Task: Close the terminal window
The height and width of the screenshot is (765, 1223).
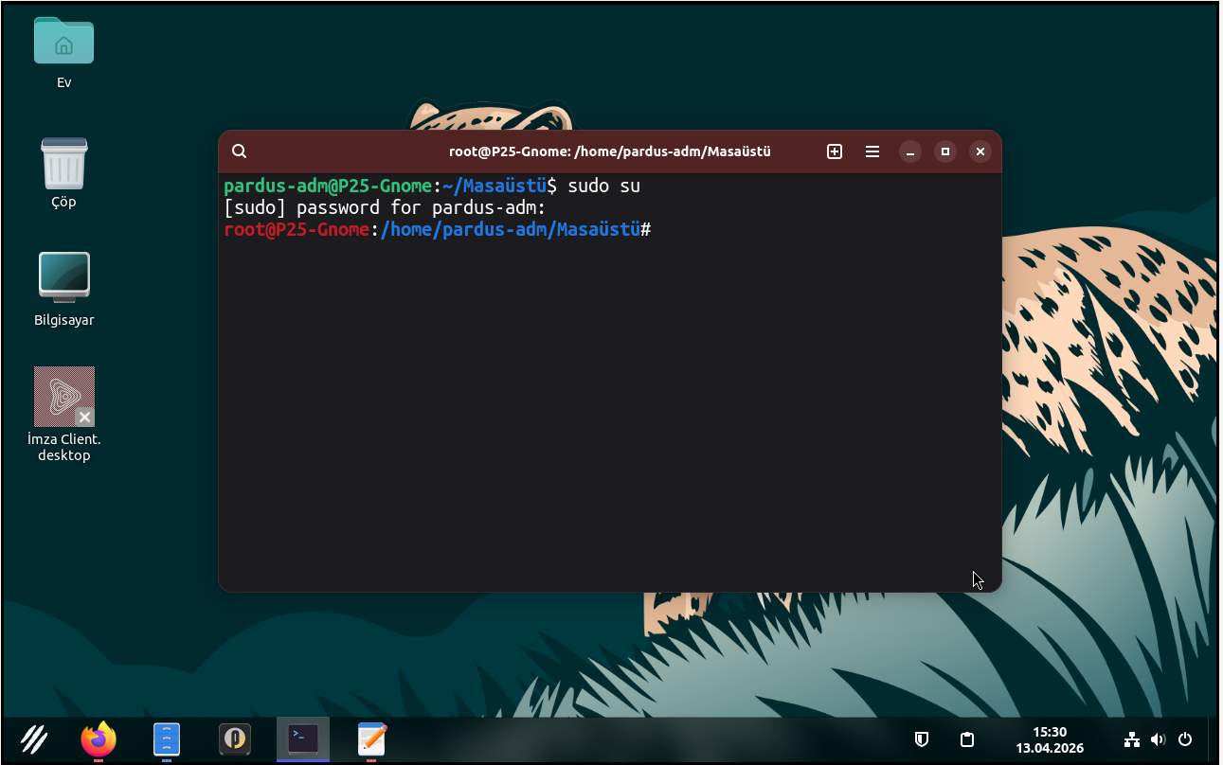Action: pos(980,151)
